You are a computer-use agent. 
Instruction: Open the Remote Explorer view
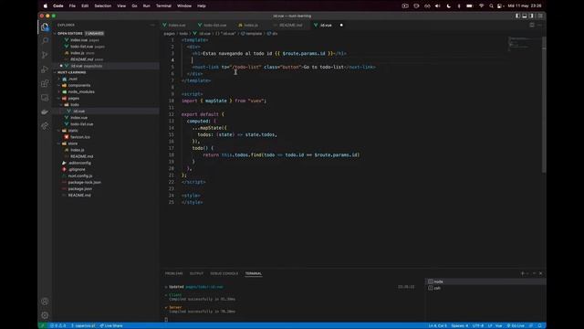coord(45,98)
